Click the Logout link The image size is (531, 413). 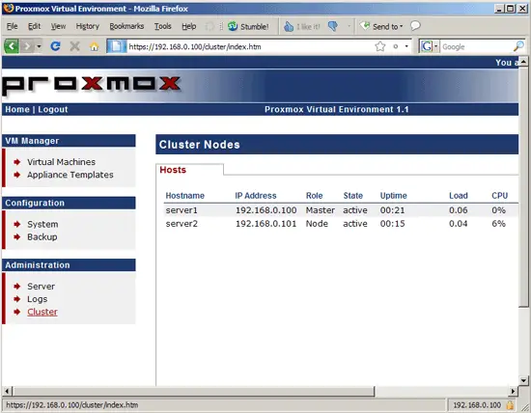tap(53, 109)
